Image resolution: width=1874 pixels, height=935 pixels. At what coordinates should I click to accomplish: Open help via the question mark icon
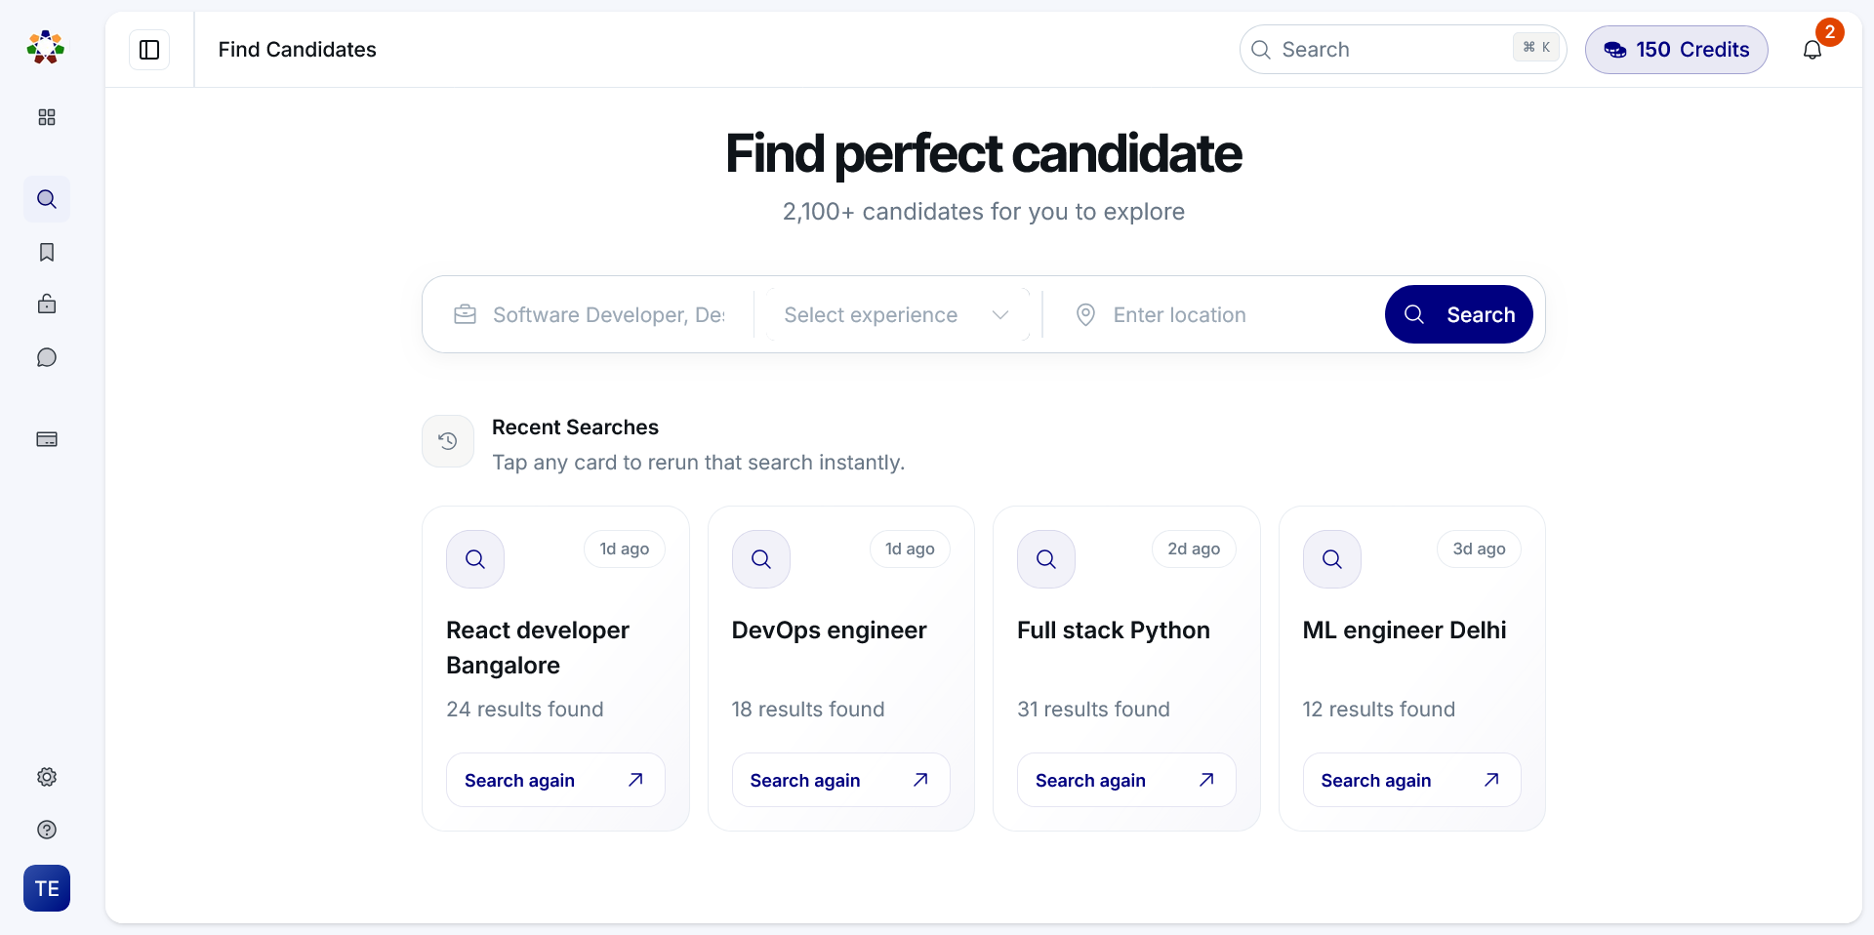click(x=46, y=830)
